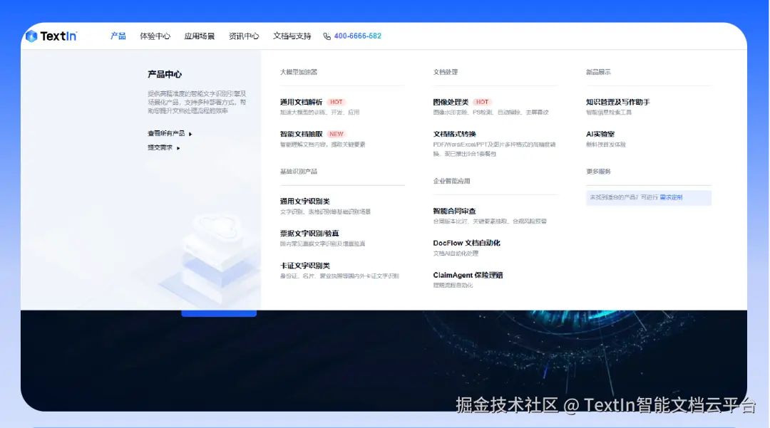
Task: Open 卡证文字识别类 product
Action: [x=305, y=265]
